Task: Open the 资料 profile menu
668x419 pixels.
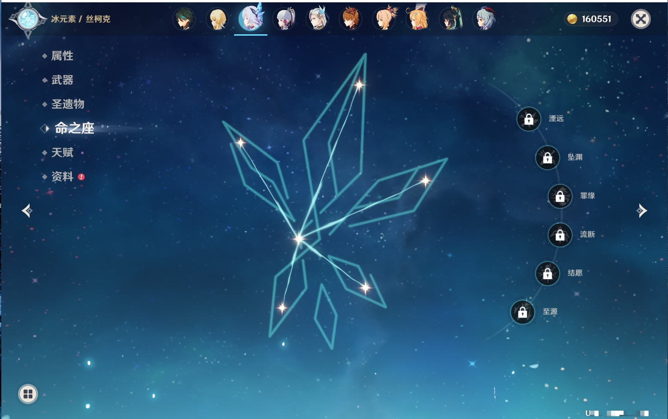Action: click(62, 176)
